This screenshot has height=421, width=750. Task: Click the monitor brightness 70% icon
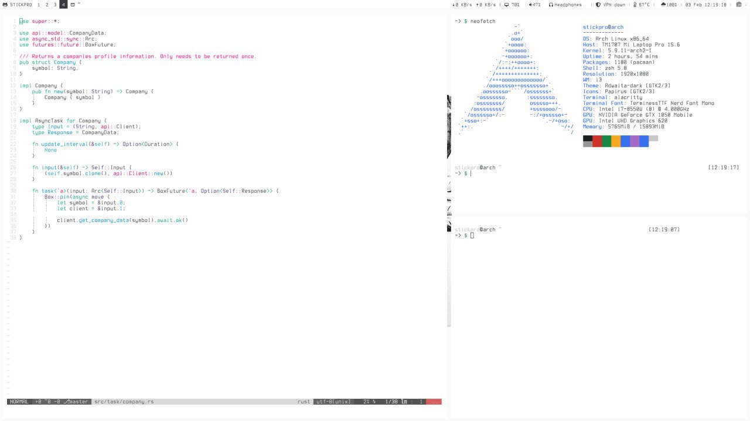(x=507, y=5)
